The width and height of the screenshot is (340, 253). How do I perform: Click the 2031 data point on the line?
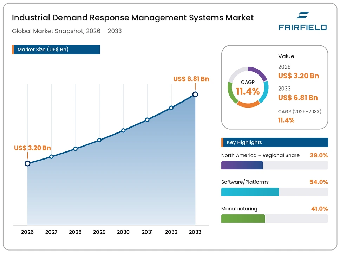tap(147, 120)
